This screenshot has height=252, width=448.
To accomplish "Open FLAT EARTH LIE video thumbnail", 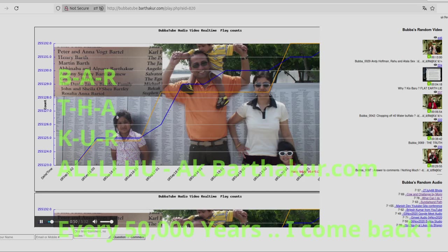I will tap(432, 75).
